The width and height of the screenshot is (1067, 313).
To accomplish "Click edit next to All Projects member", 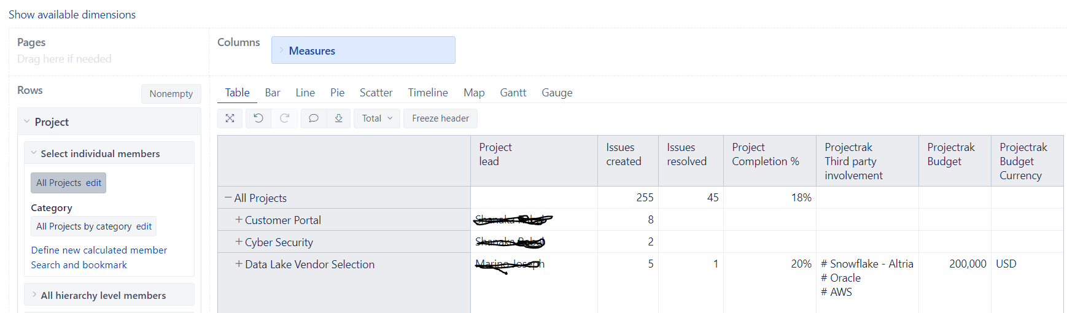I will point(93,183).
